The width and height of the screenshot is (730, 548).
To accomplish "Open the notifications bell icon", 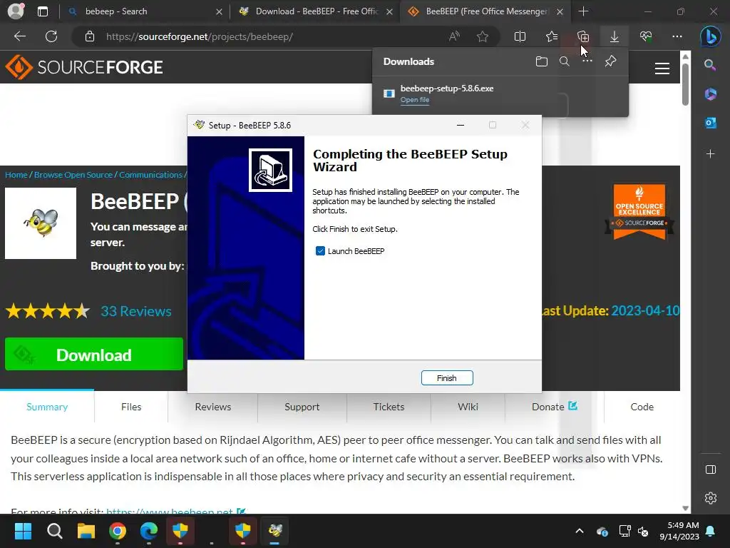I will (711, 531).
